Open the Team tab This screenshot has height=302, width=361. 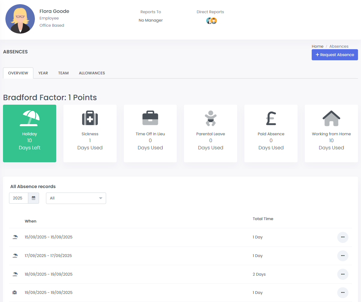pos(63,73)
